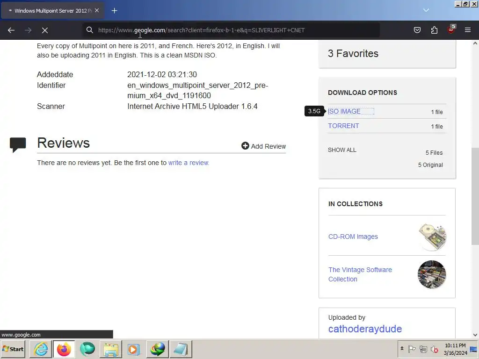Viewport: 479px width, 359px height.
Task: Select the Windows Multipoint Server 2012 tab
Action: pos(52,11)
